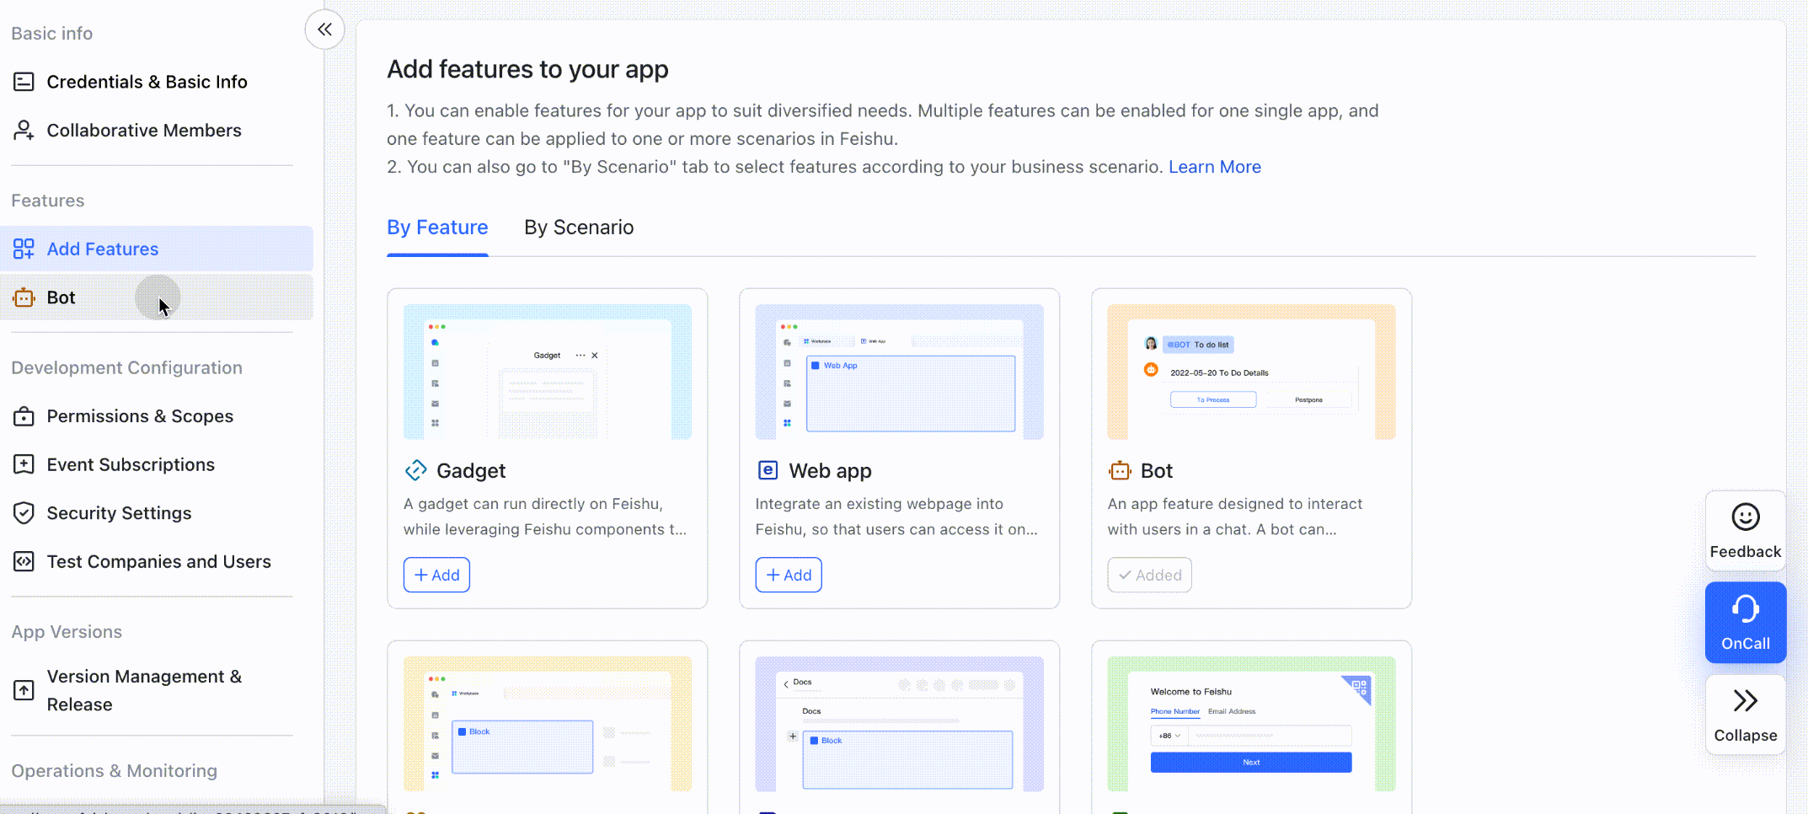
Task: Click the Permissions & Scopes icon
Action: [x=24, y=416]
